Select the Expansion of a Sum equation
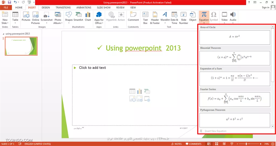Screen dimensions: 276x146 235,79
